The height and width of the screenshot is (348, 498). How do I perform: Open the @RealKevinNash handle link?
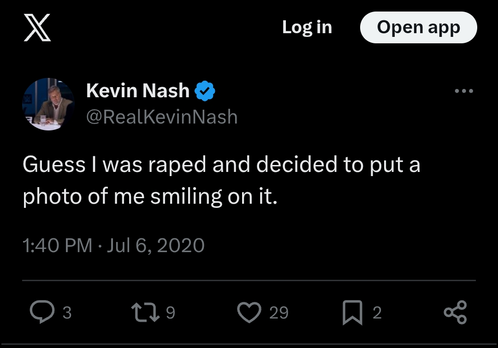click(162, 117)
